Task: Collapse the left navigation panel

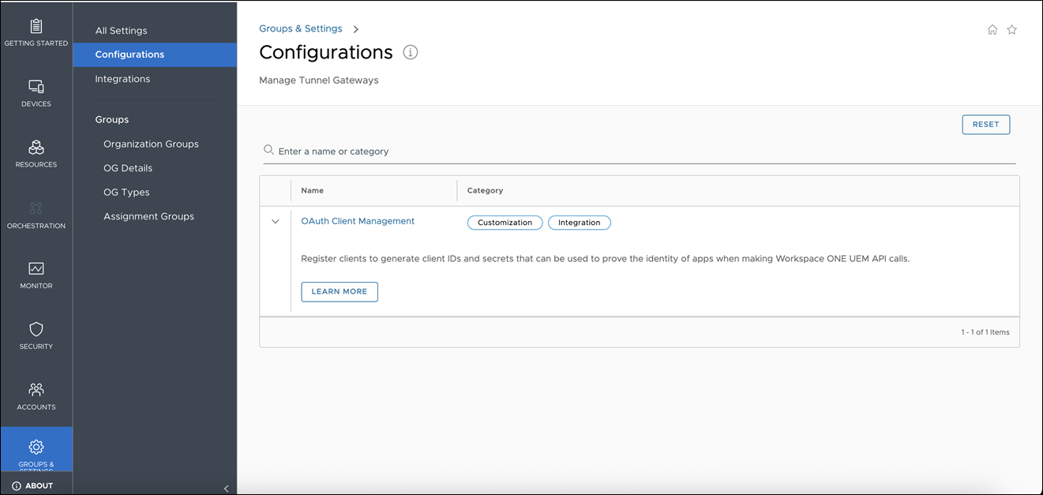Action: click(x=226, y=488)
